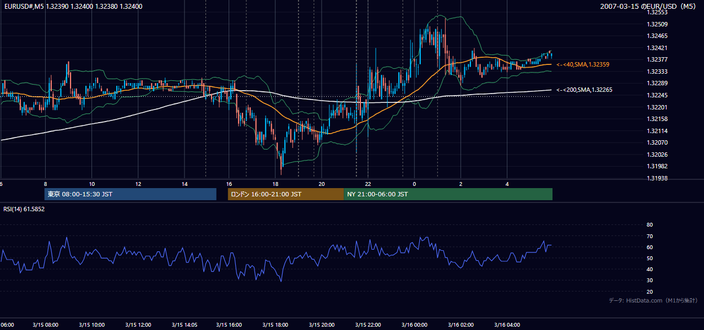This screenshot has height=330, width=704.
Task: Click price axis label 1.32026
Action: pos(657,154)
